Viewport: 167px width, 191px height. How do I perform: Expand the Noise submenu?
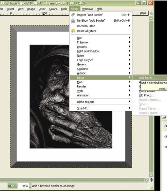click(x=101, y=56)
